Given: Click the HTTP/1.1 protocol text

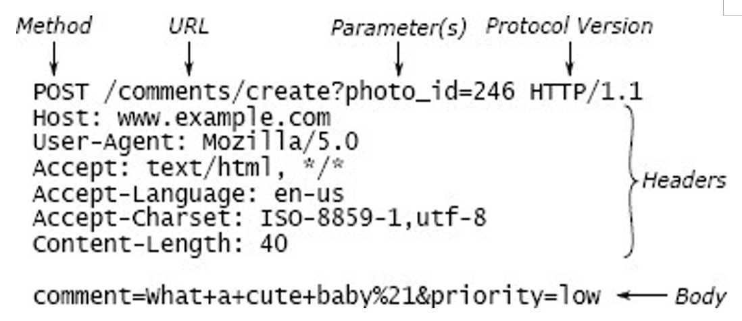Looking at the screenshot, I should (585, 92).
